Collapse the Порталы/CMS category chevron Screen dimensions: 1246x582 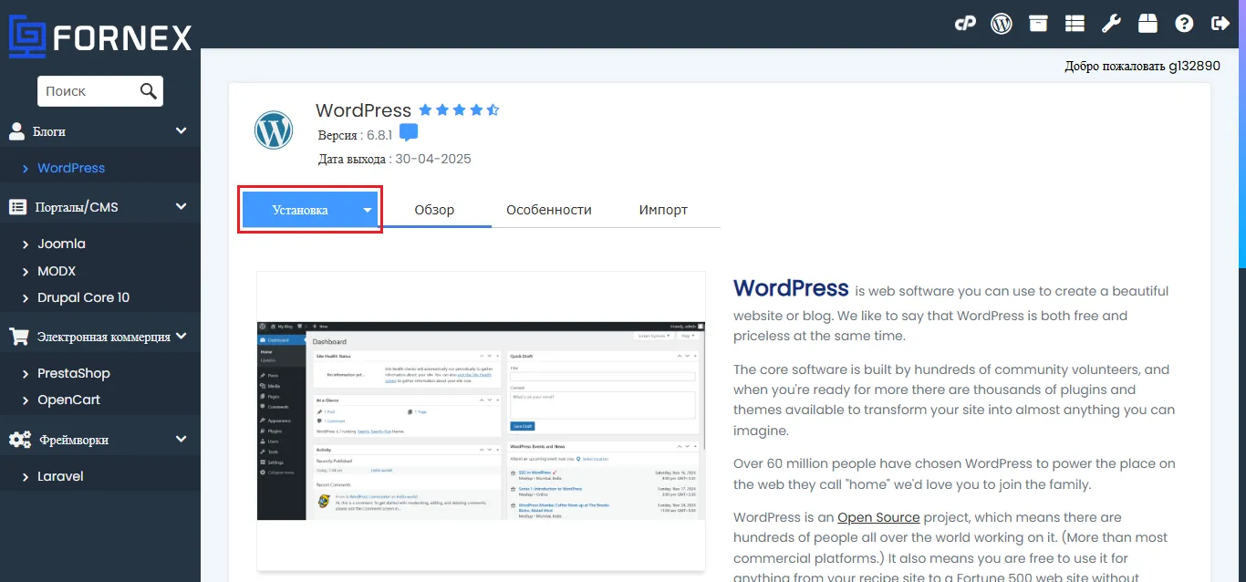tap(181, 206)
